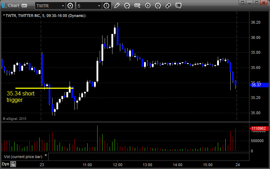Minimize the chart window
Viewport: 270px width, 169px height.
pos(250,2)
